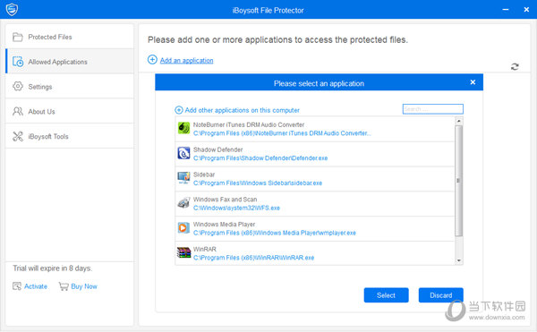Click the Windows Fax and Scan icon
Image resolution: width=537 pixels, height=332 pixels.
point(183,202)
